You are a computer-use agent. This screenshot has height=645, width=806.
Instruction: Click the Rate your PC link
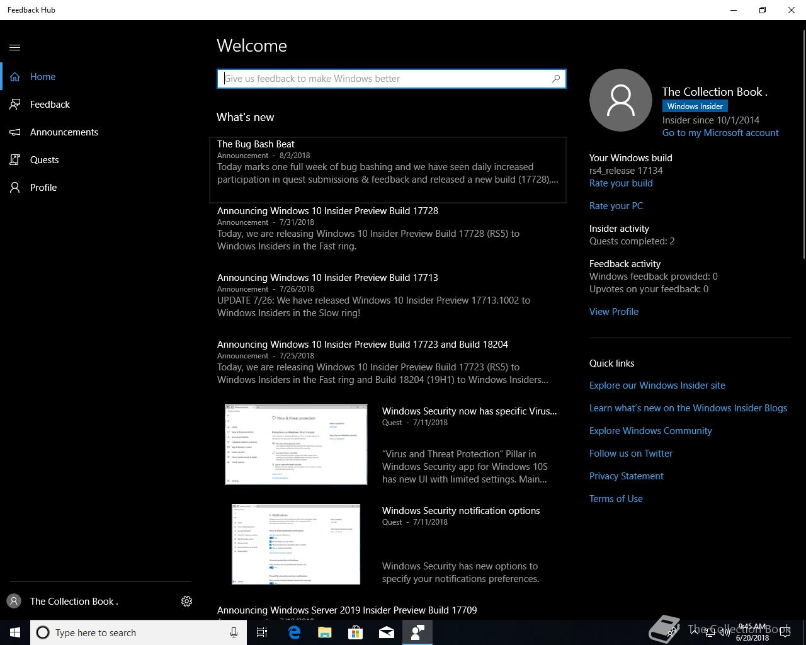click(x=616, y=206)
